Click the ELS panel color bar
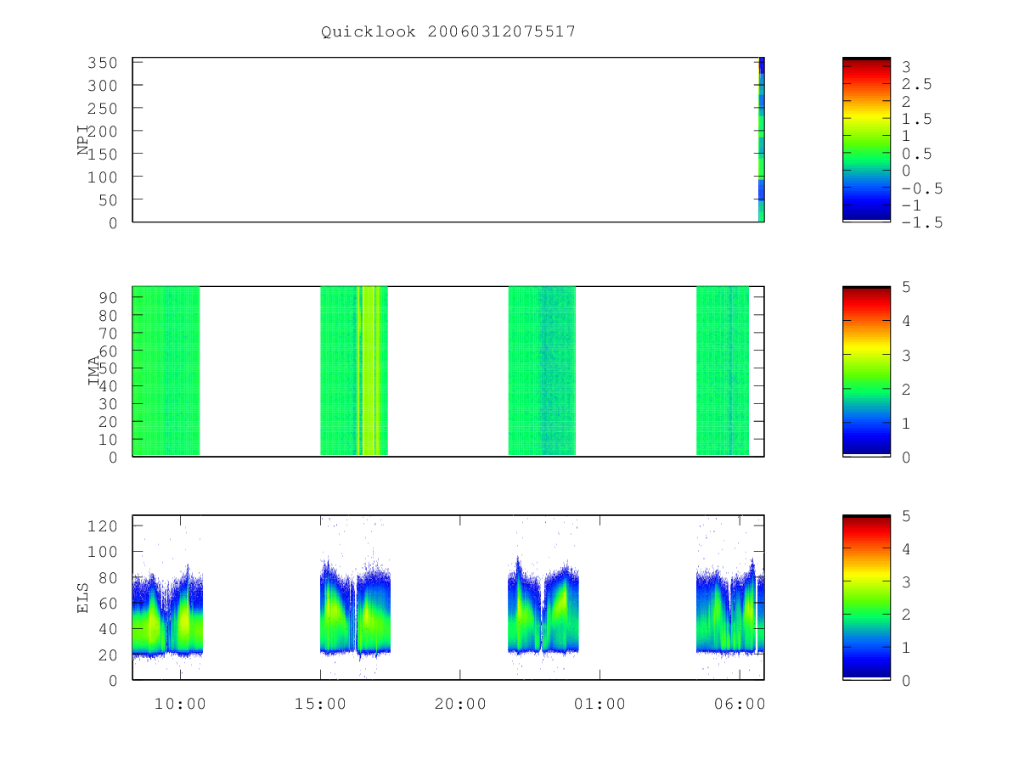Viewport: 1019px width, 764px height. coord(866,598)
